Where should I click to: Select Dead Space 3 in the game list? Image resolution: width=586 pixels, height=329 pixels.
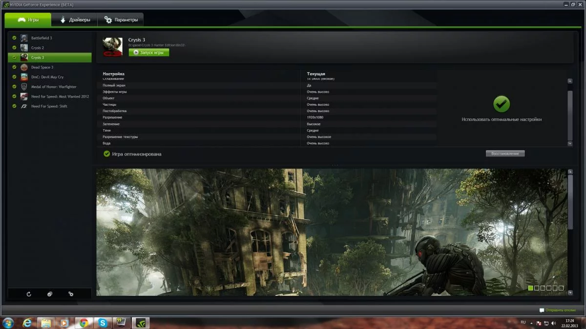(x=50, y=67)
